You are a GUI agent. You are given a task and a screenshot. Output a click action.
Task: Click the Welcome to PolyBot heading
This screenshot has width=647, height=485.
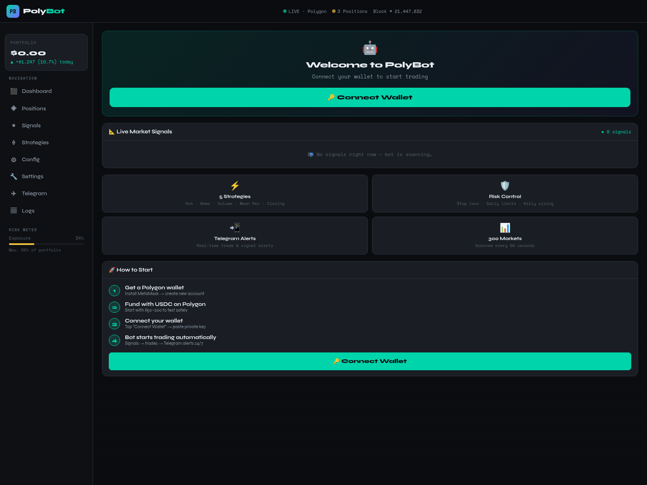coord(370,65)
